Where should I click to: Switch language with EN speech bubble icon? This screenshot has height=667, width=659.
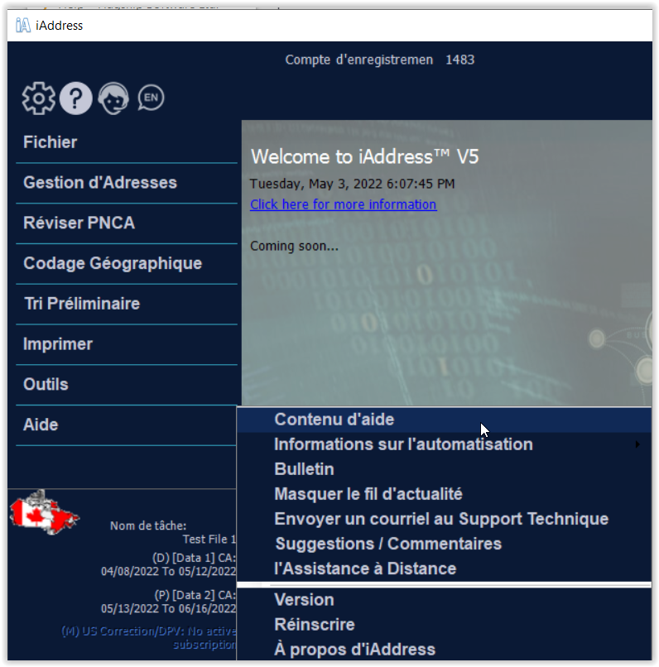(151, 98)
